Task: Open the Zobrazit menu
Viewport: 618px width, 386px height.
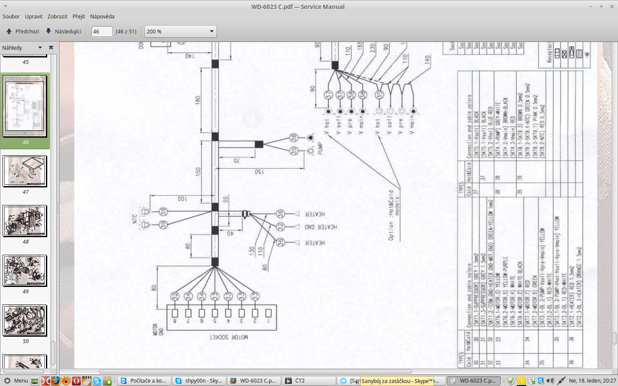Action: (58, 16)
